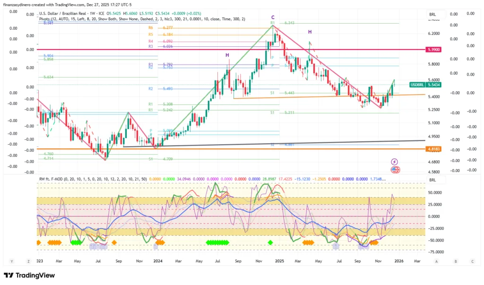
Task: Open the BRL currency selector on the main price scale
Action: 432,15
